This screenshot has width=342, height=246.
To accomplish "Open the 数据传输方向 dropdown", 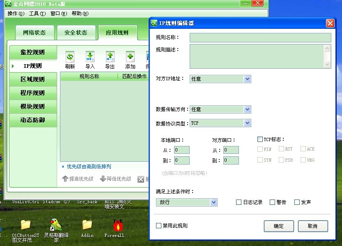I will click(247, 109).
